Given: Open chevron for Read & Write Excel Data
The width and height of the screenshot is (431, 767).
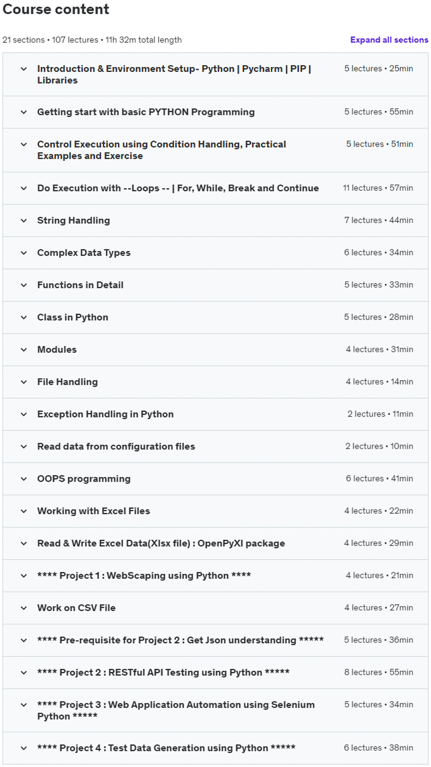Looking at the screenshot, I should [23, 543].
